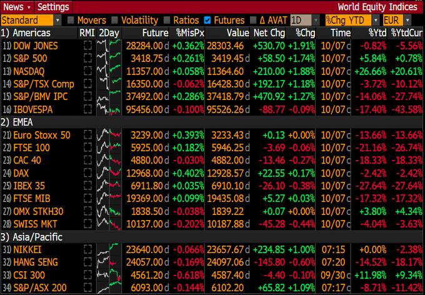The image size is (425, 295).
Task: Enable the Movers checkbox
Action: (x=71, y=21)
